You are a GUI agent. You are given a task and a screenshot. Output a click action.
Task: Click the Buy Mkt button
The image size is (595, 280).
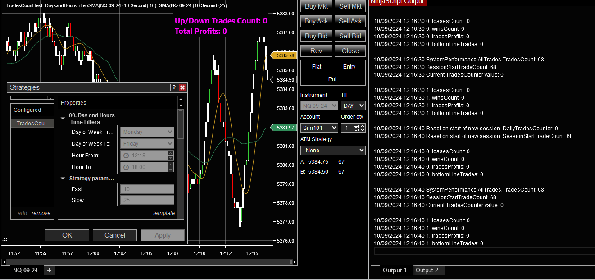point(315,6)
